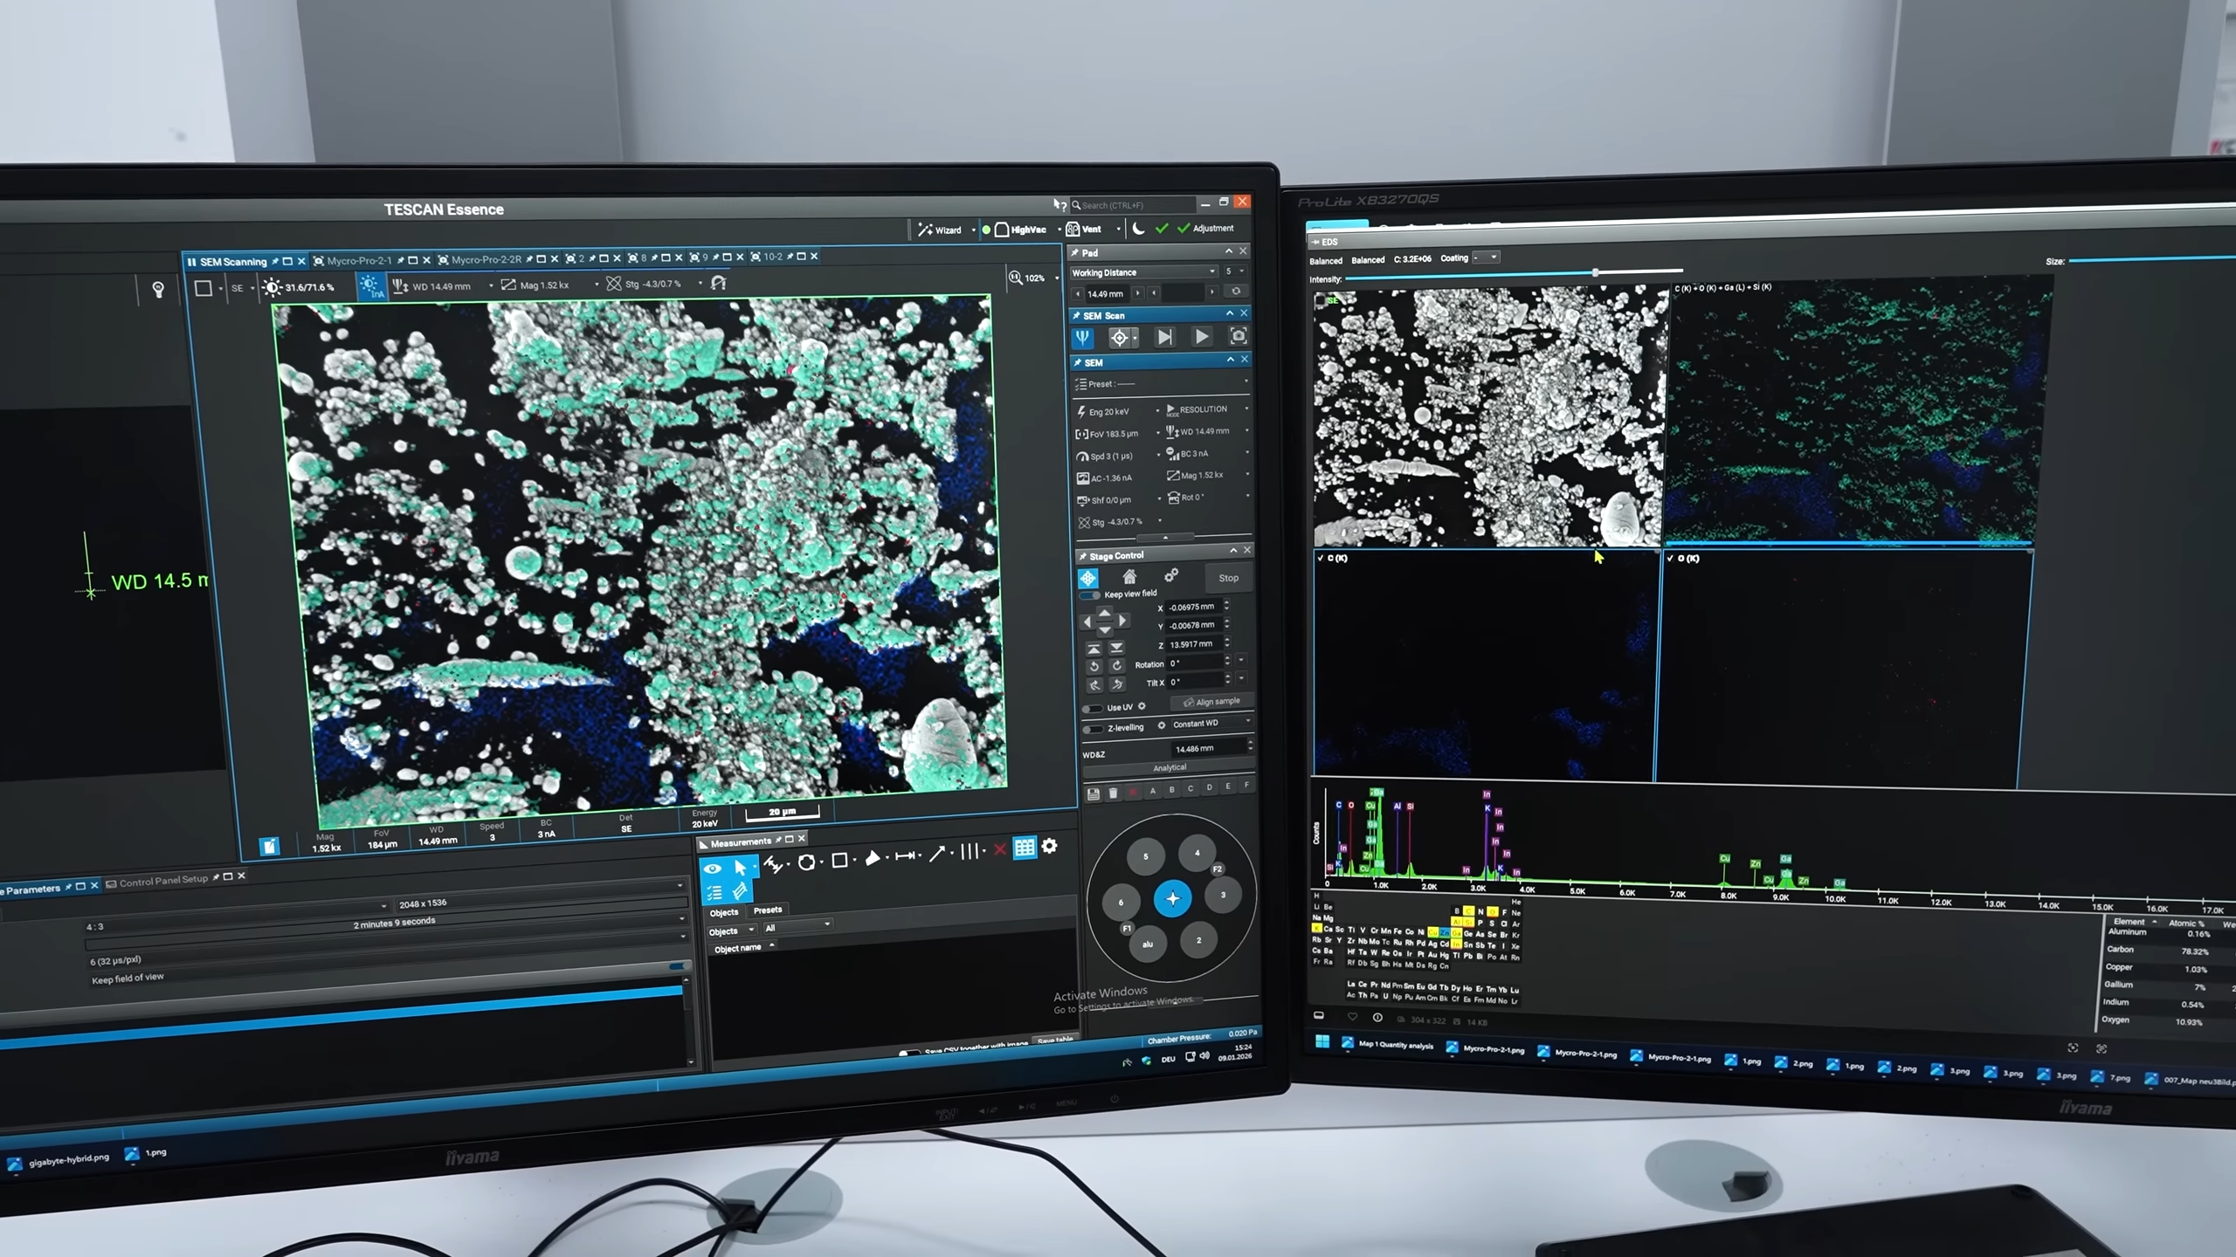Launch the Wizard from the top toolbar
The height and width of the screenshot is (1257, 2236).
click(x=943, y=229)
